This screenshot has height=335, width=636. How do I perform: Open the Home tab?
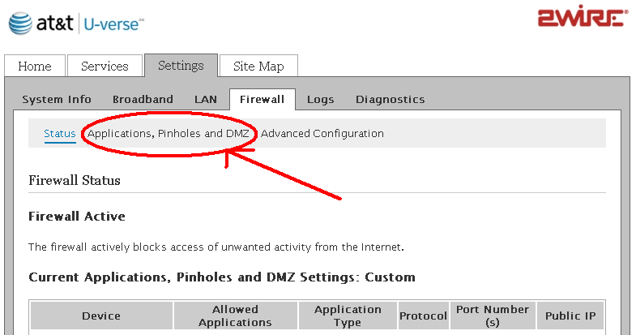tap(35, 67)
